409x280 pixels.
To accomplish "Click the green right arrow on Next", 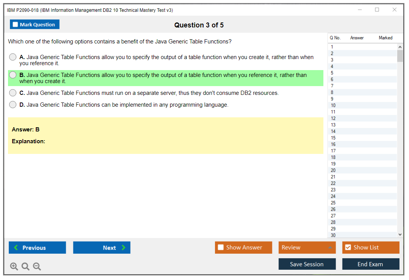I will click(x=123, y=248).
